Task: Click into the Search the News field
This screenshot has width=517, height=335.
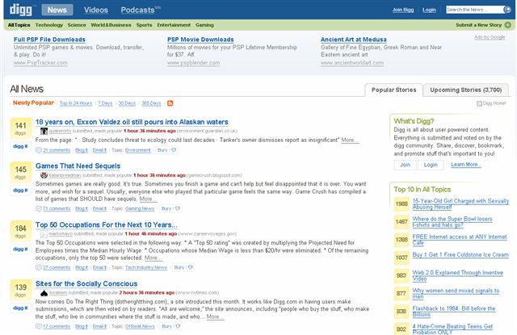Action: pyautogui.click(x=474, y=10)
